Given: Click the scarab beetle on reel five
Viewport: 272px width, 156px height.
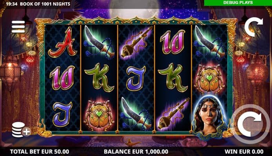Looking at the screenshot, I should click(209, 78).
